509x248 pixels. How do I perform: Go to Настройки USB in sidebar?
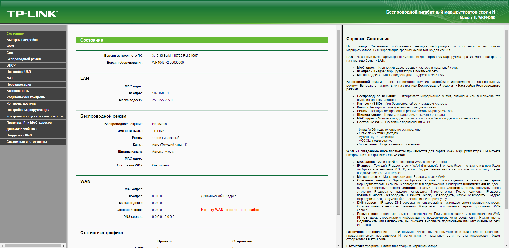tap(19, 72)
